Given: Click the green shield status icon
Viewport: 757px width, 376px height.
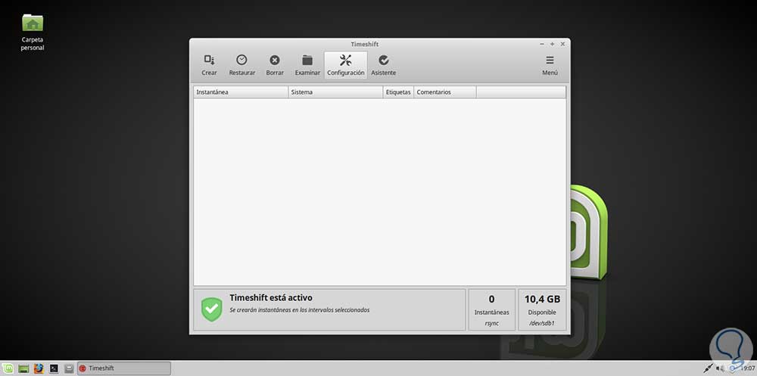Looking at the screenshot, I should pos(211,309).
